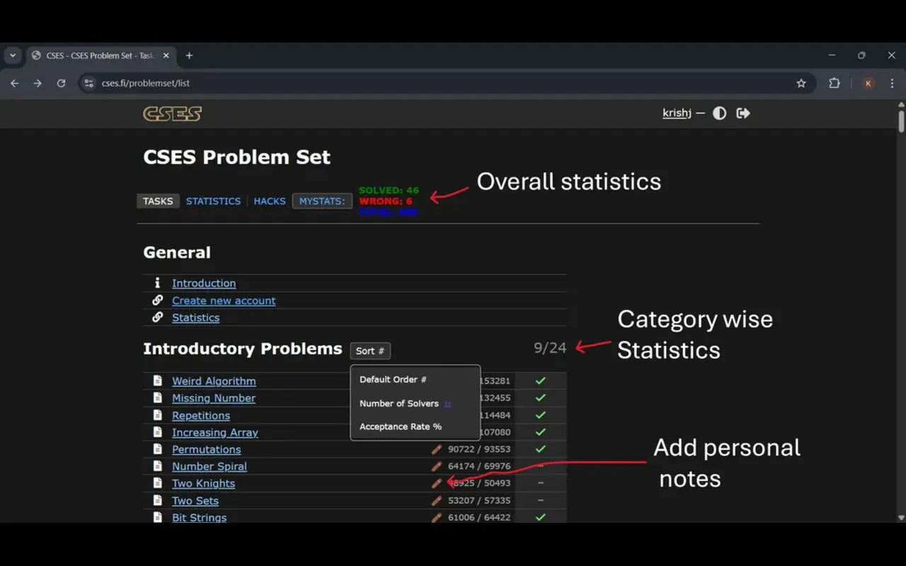
Task: Open the Weird Algorithm problem link
Action: pyautogui.click(x=214, y=381)
